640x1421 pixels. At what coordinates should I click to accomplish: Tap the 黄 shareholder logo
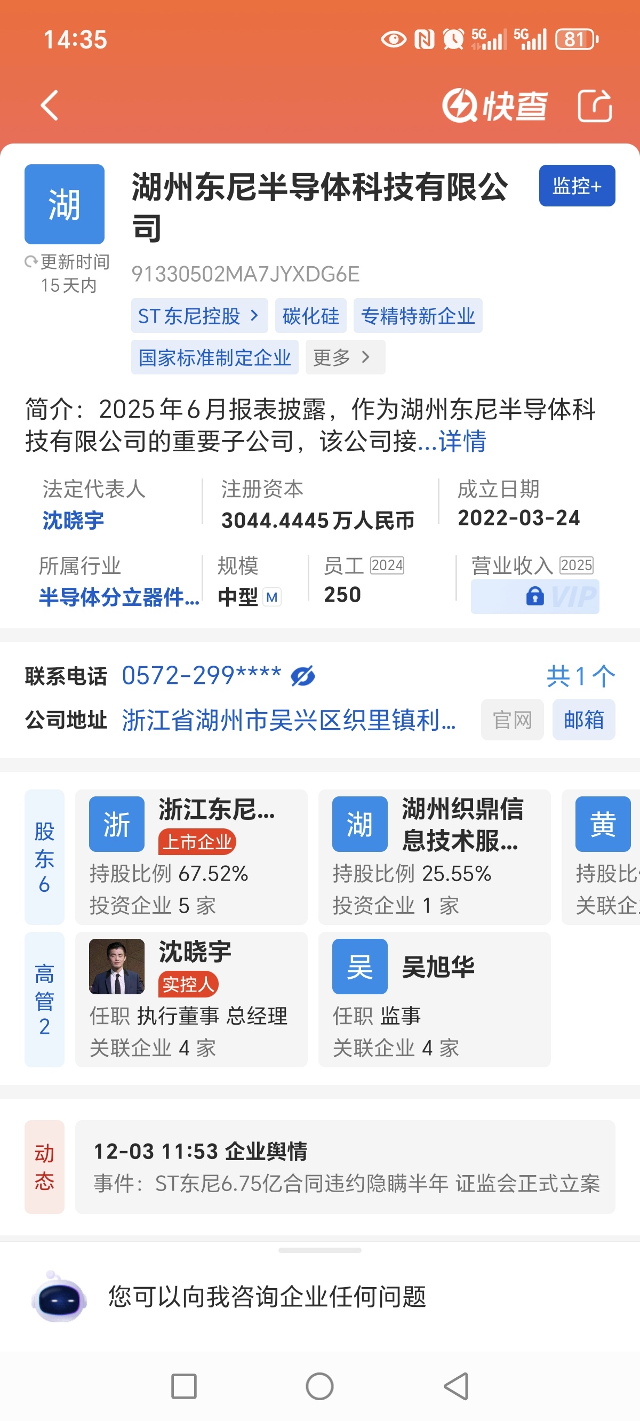(603, 824)
